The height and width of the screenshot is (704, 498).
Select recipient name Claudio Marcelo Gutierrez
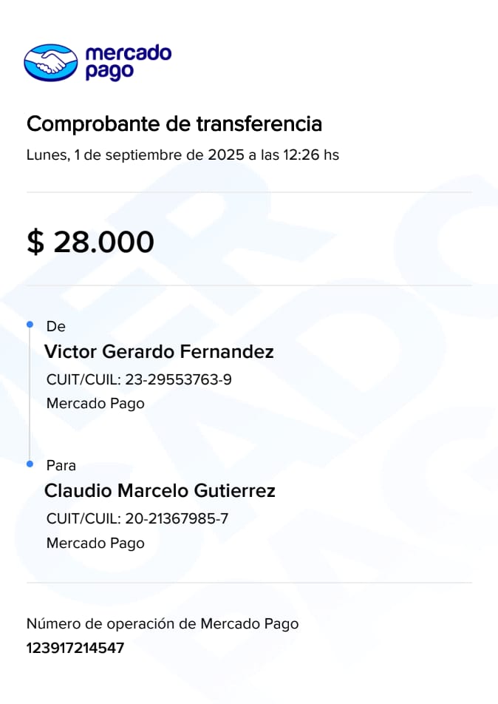(160, 490)
